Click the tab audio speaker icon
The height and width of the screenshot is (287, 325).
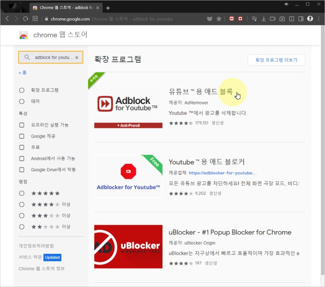[286, 4]
